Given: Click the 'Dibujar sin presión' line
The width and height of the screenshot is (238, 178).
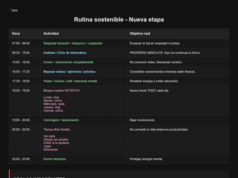Looking at the screenshot, I should coord(56,140).
